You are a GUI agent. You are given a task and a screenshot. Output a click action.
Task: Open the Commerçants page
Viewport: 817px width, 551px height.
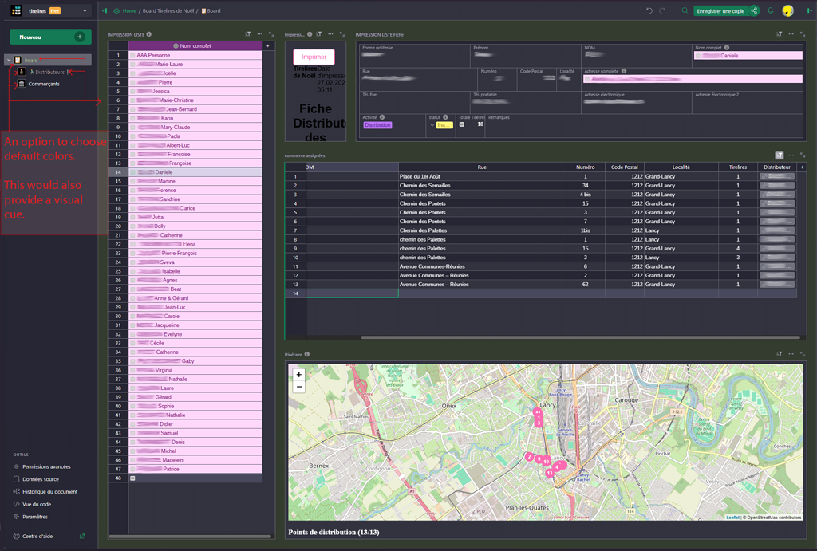point(44,84)
